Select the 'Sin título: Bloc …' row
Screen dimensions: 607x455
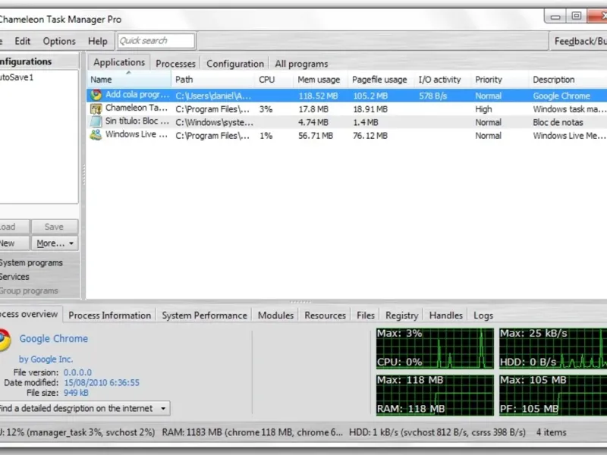[347, 122]
